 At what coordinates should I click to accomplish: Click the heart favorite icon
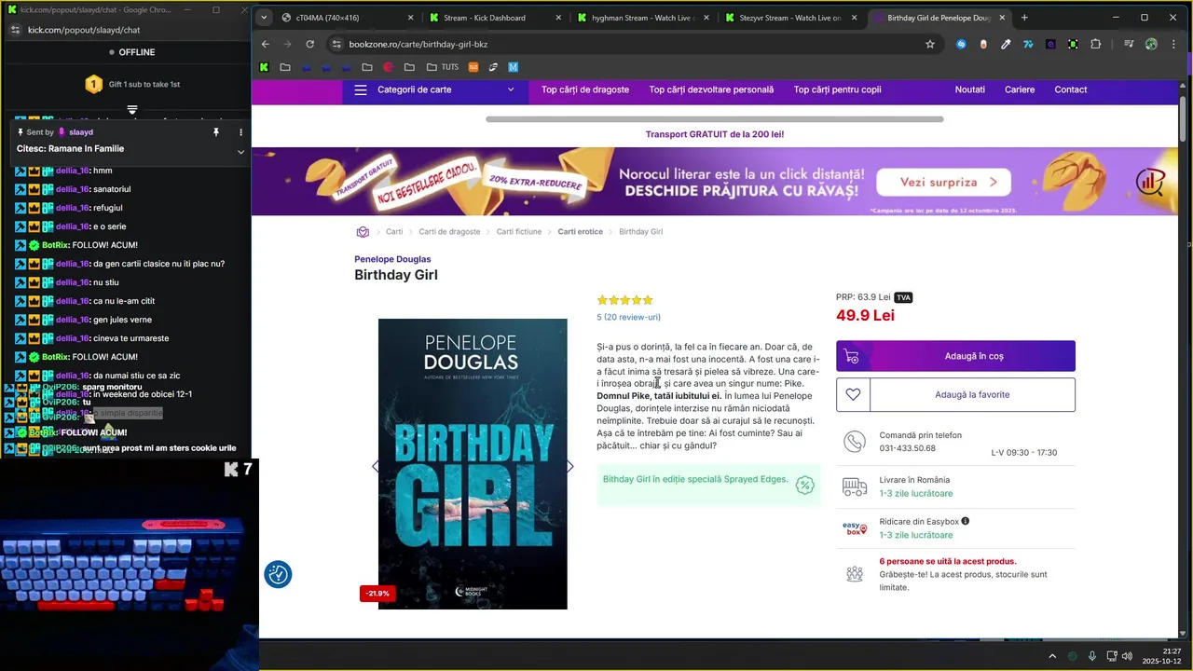853,394
